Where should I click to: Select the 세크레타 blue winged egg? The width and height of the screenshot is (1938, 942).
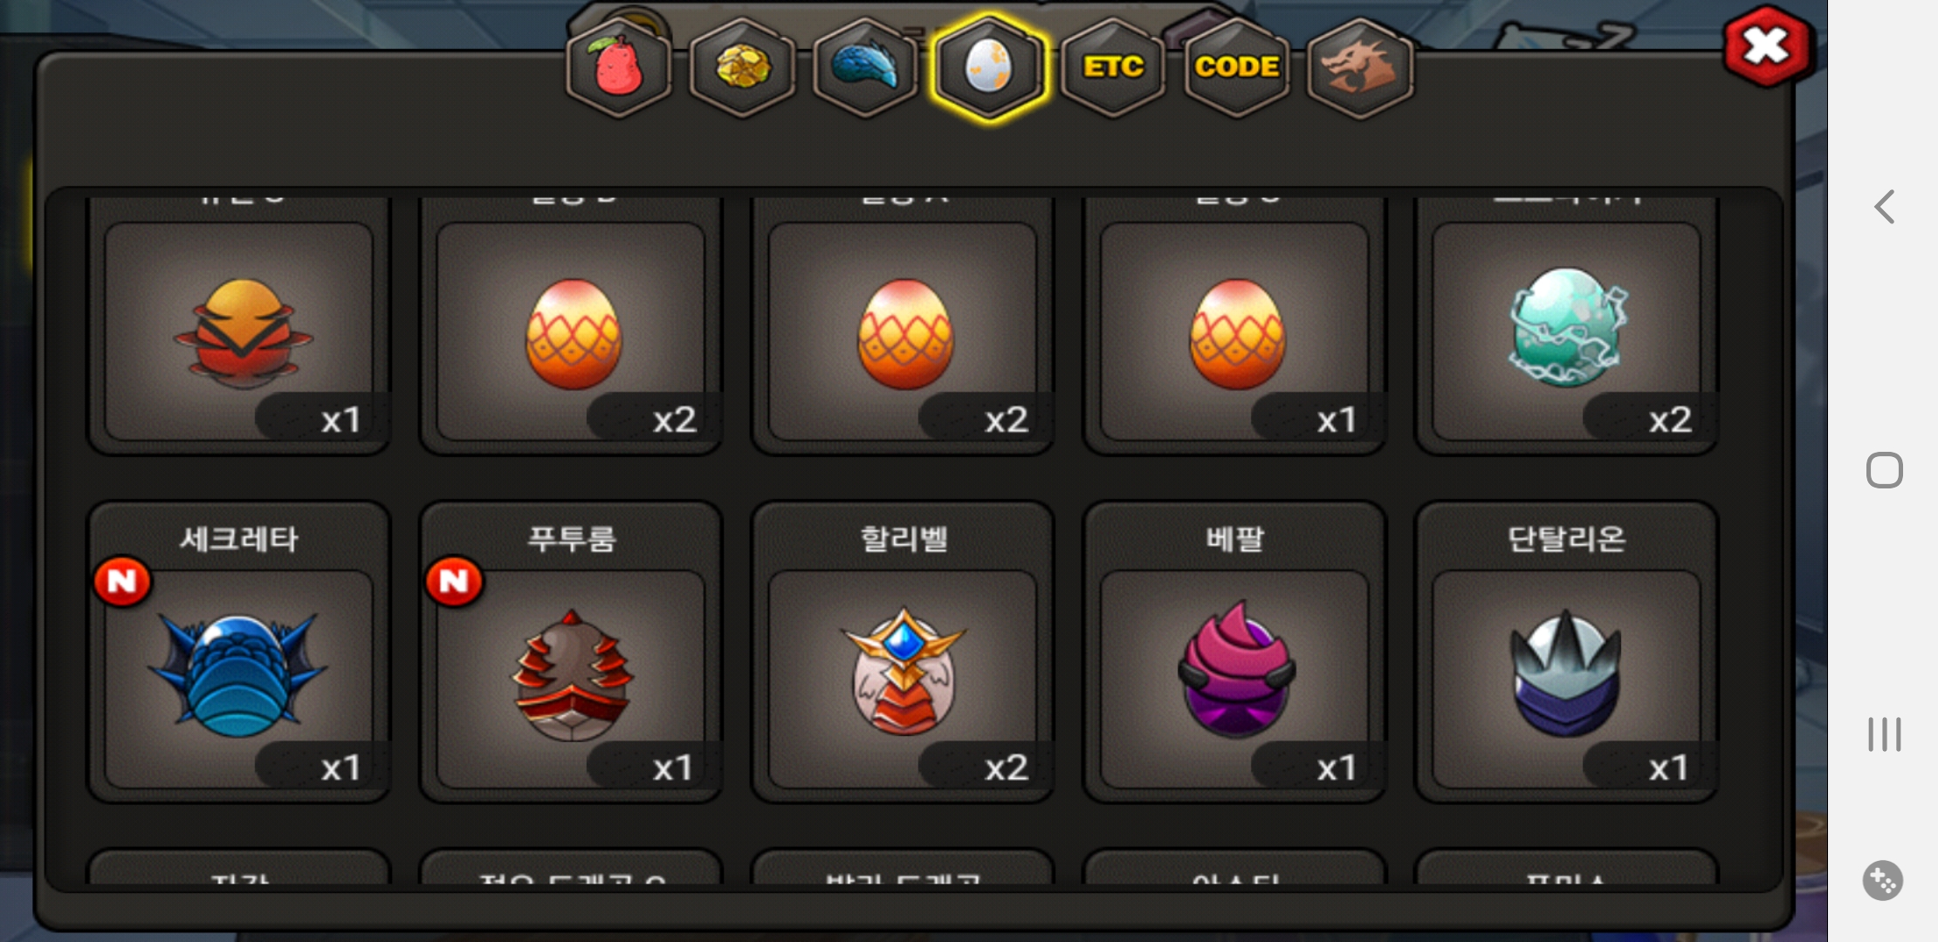click(238, 652)
